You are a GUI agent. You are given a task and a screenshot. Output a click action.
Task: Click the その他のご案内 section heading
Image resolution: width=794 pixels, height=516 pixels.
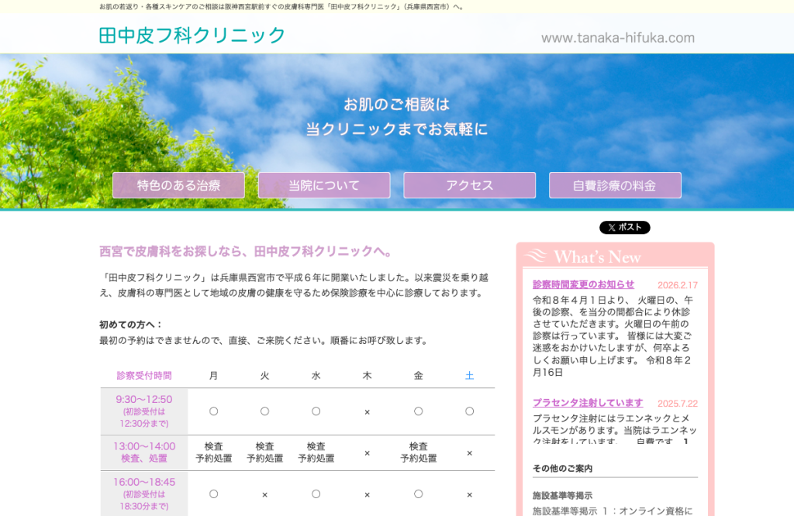click(x=563, y=469)
